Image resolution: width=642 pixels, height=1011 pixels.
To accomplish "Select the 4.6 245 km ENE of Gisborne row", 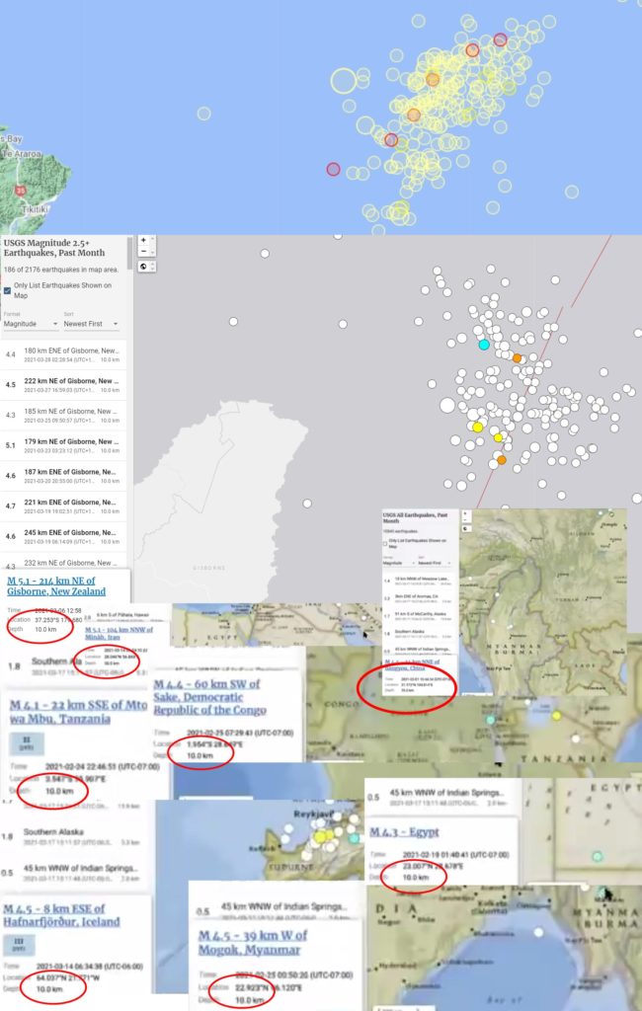I will (63, 536).
